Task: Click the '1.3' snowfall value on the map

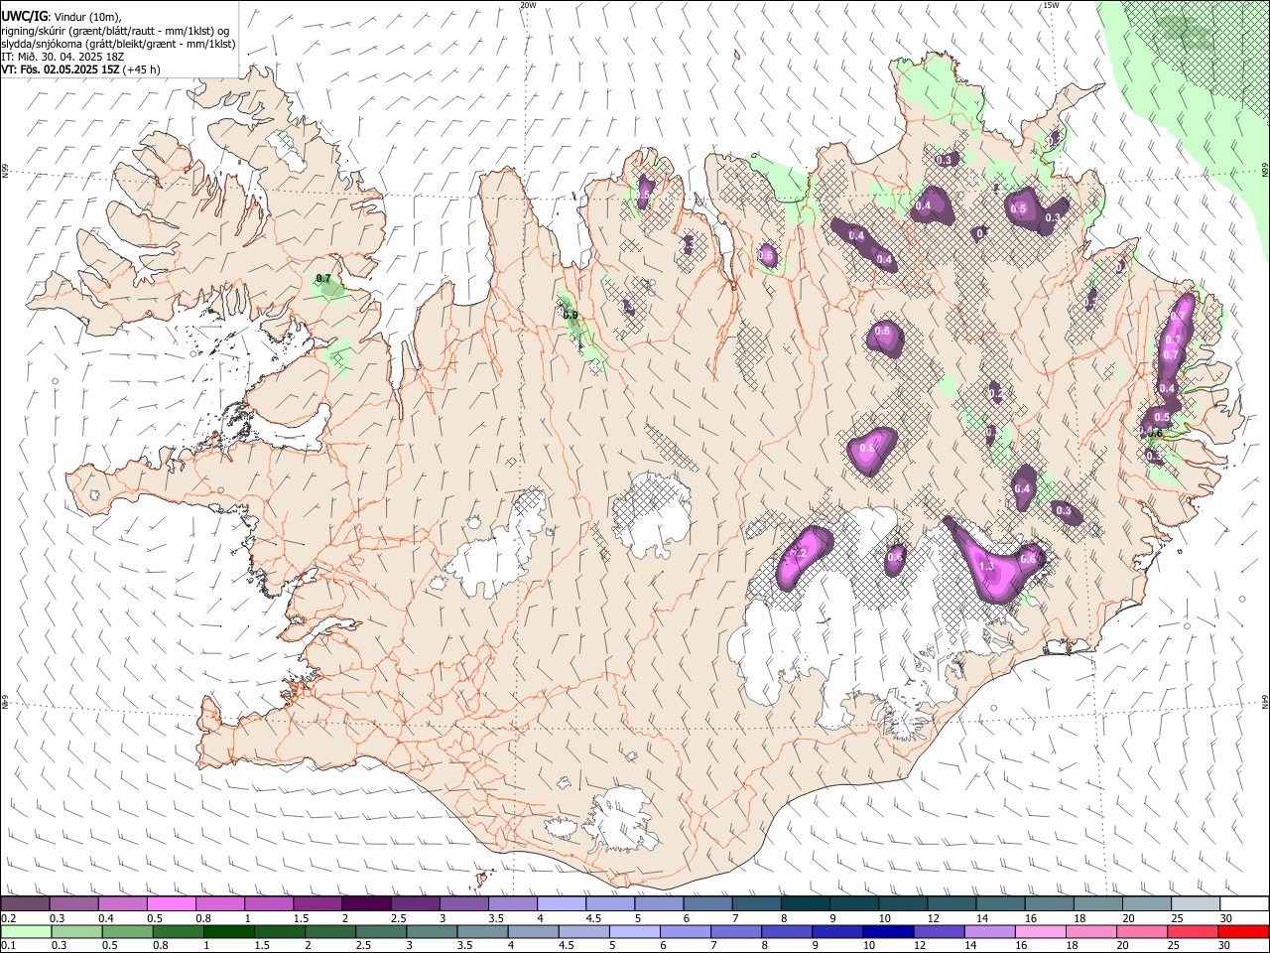Action: tap(986, 566)
